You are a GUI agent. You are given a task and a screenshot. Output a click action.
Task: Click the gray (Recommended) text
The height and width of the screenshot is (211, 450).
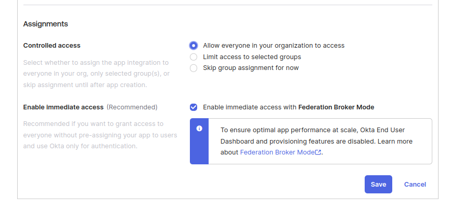tap(132, 107)
